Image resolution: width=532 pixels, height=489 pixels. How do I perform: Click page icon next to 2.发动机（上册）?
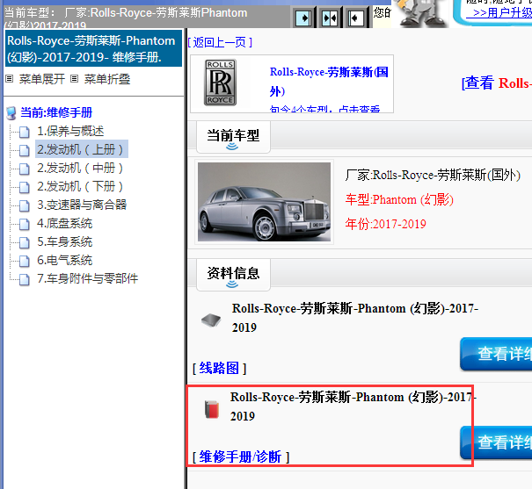click(24, 150)
